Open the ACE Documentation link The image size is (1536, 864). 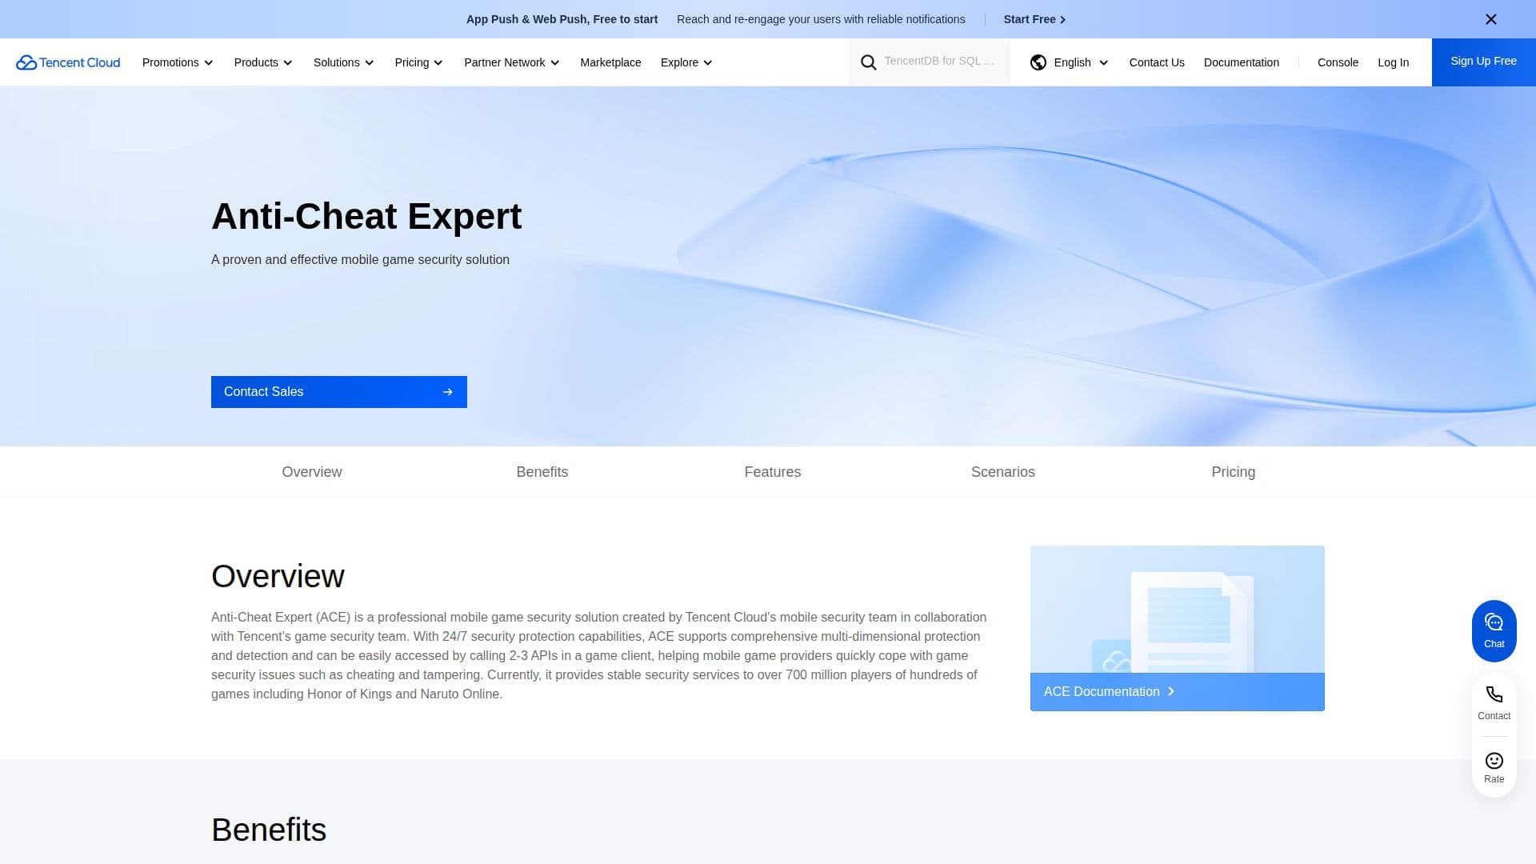point(1177,692)
